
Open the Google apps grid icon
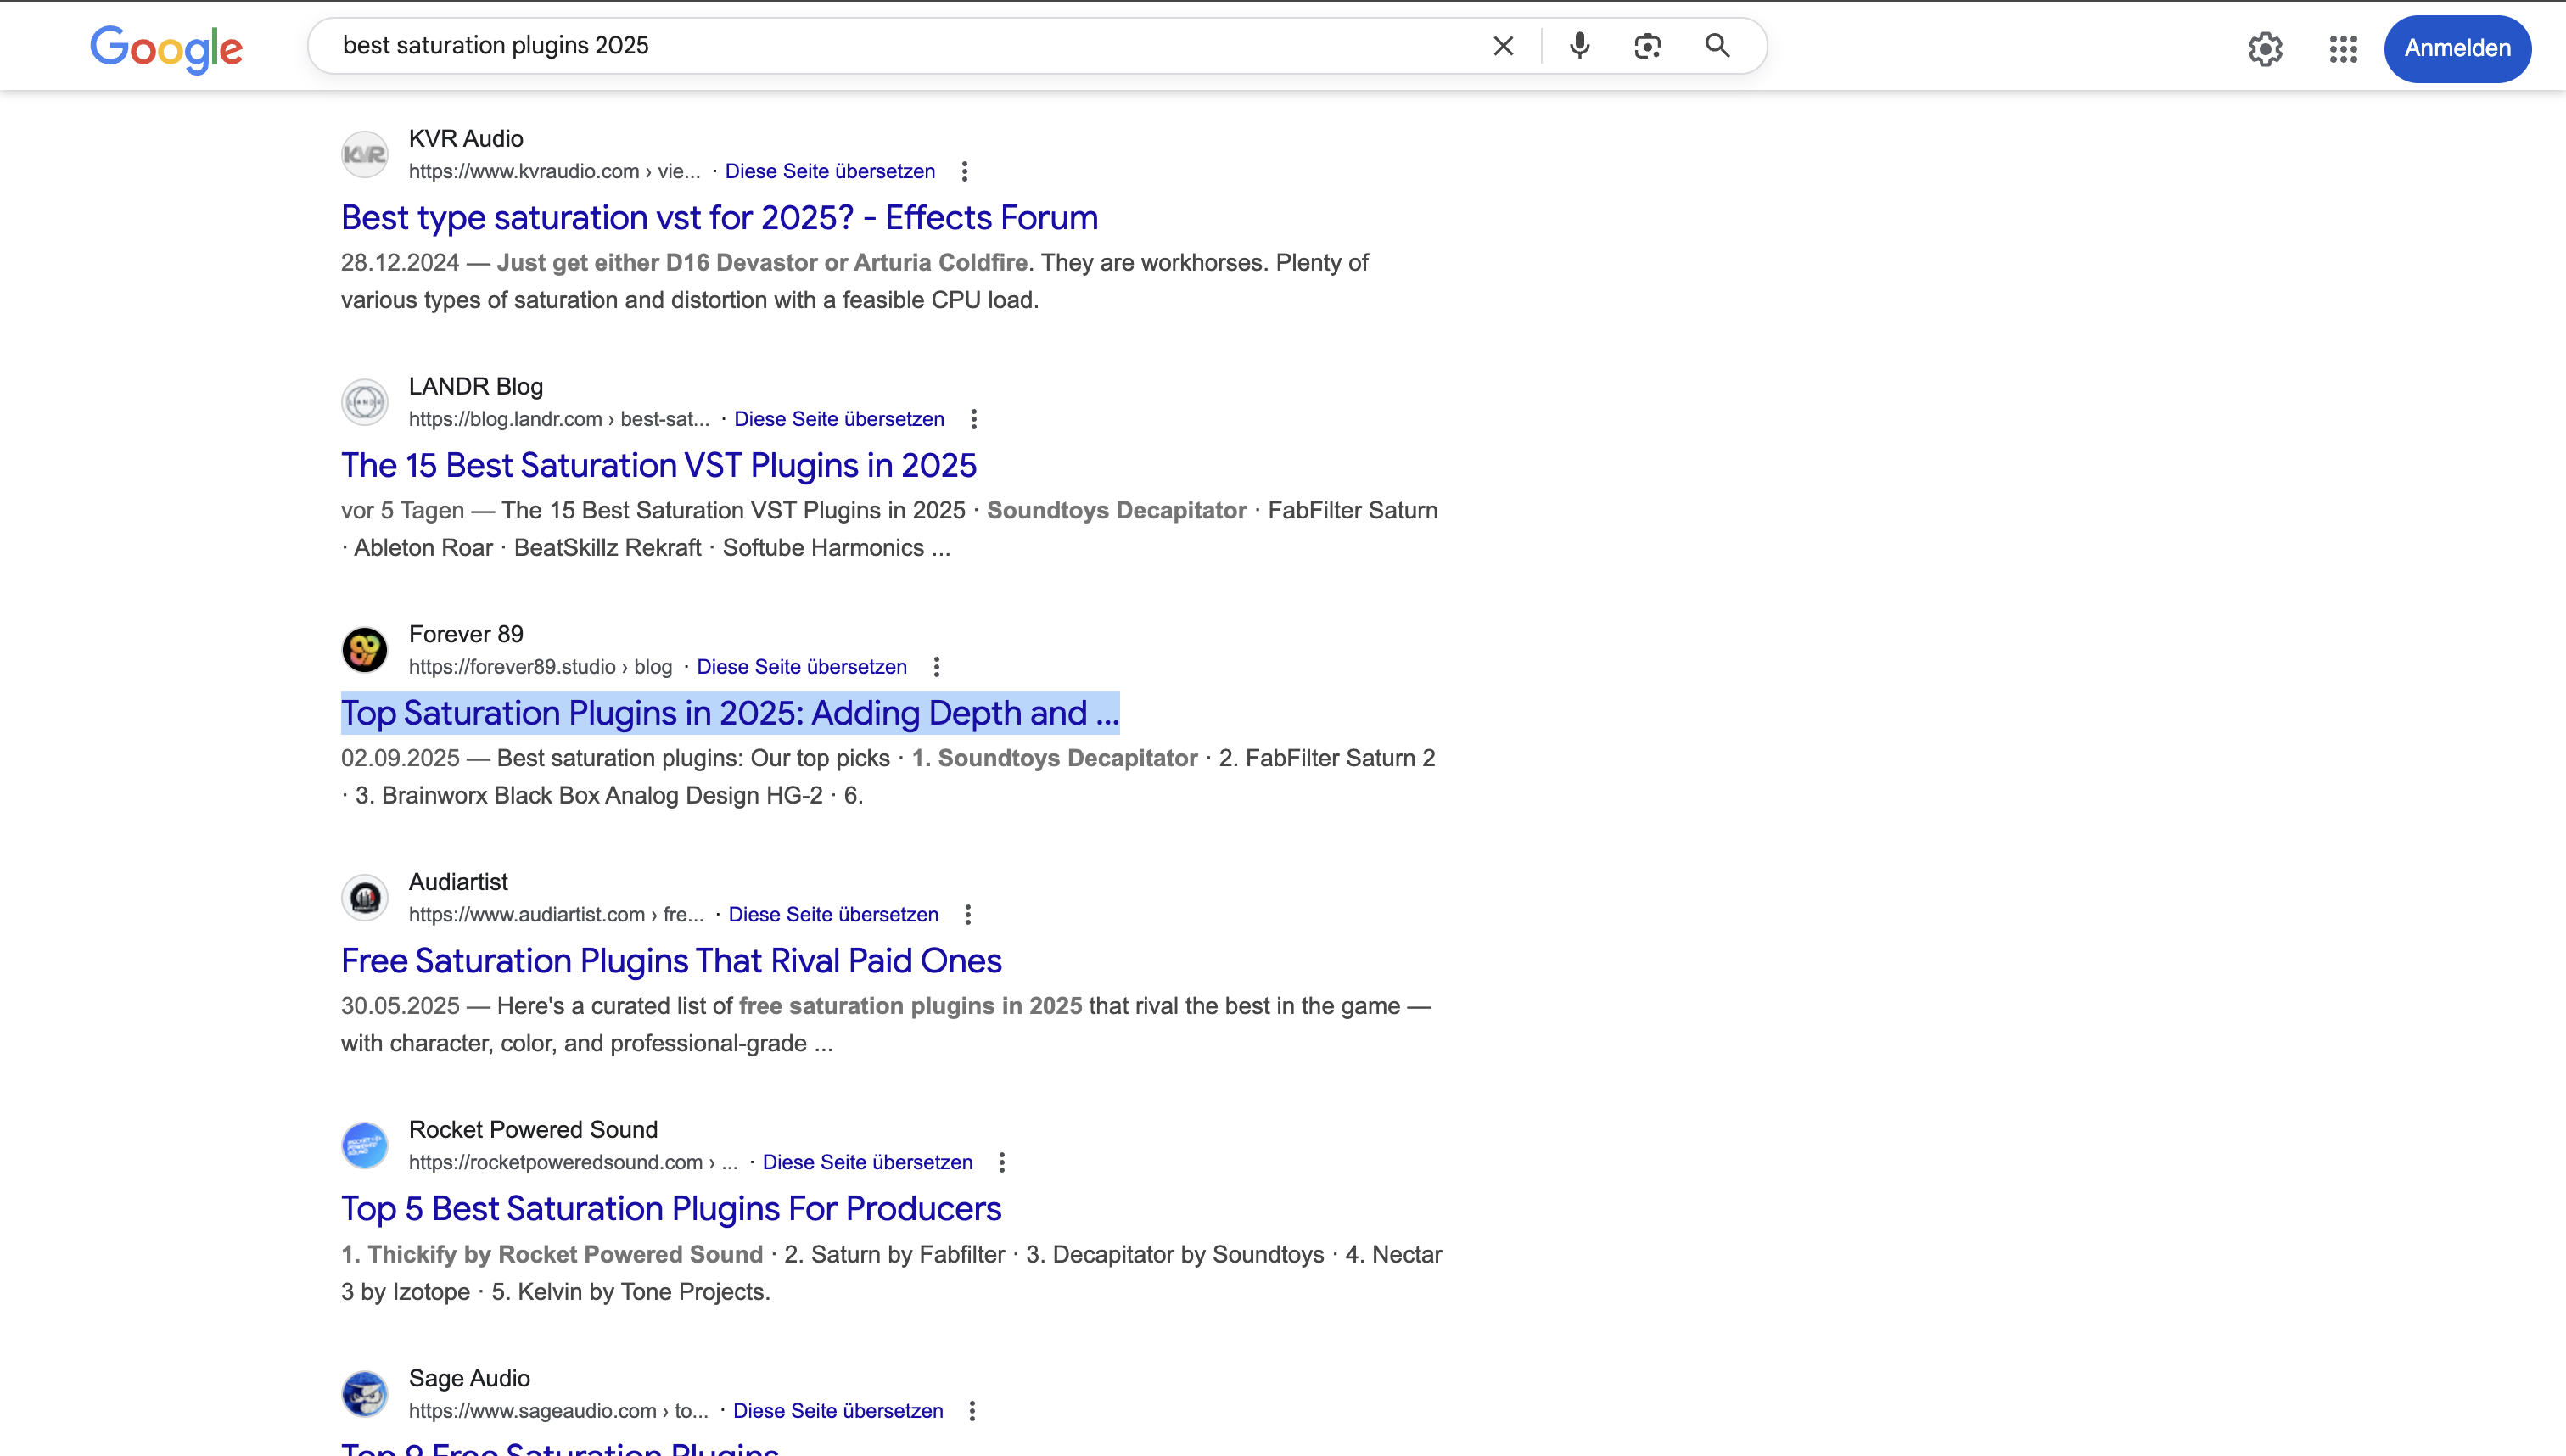coord(2342,49)
